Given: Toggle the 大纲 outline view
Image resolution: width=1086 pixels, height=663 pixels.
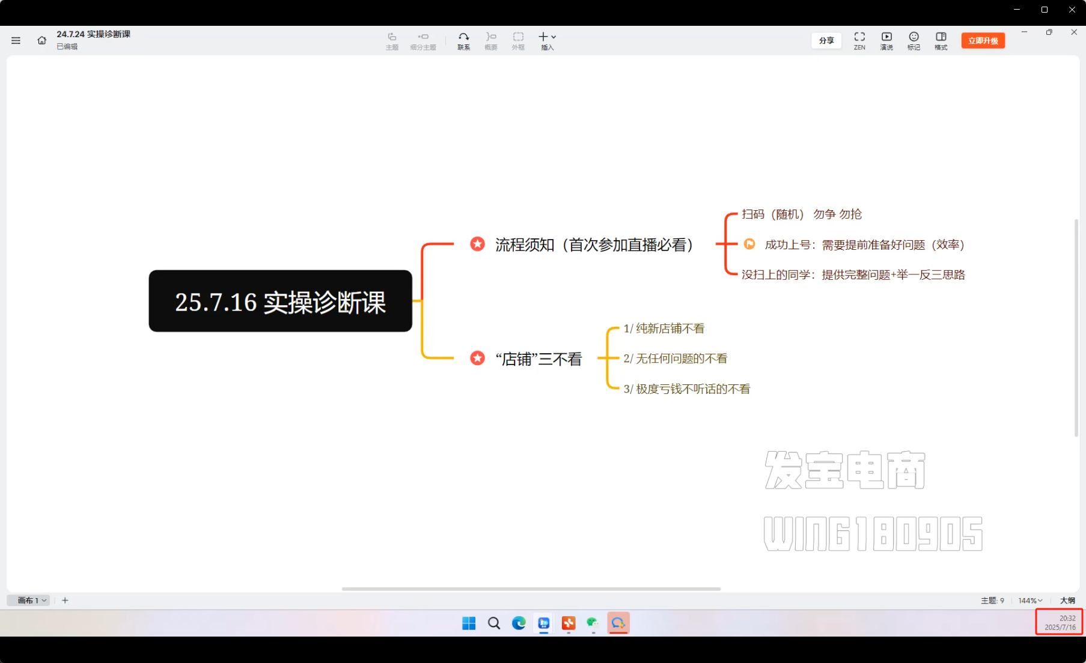Looking at the screenshot, I should (1067, 601).
